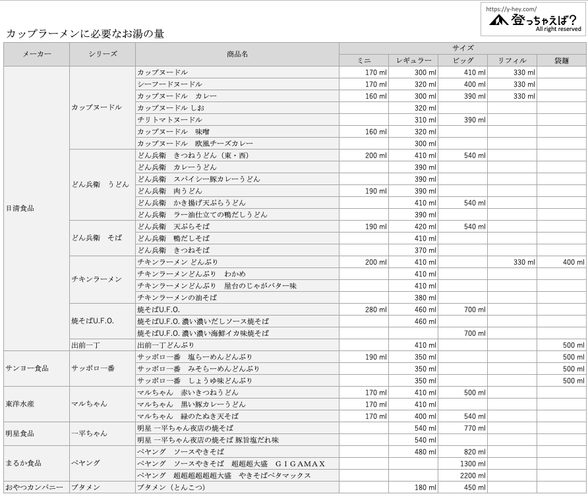588x498 pixels.
Task: Select product マルちゃん 赤いきつねうどん
Action: click(237, 393)
